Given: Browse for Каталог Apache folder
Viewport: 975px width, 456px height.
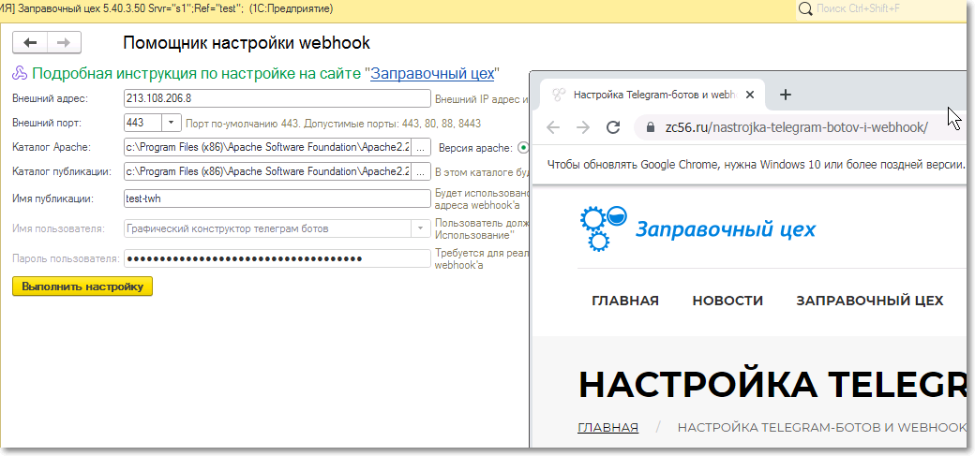Looking at the screenshot, I should coord(421,147).
